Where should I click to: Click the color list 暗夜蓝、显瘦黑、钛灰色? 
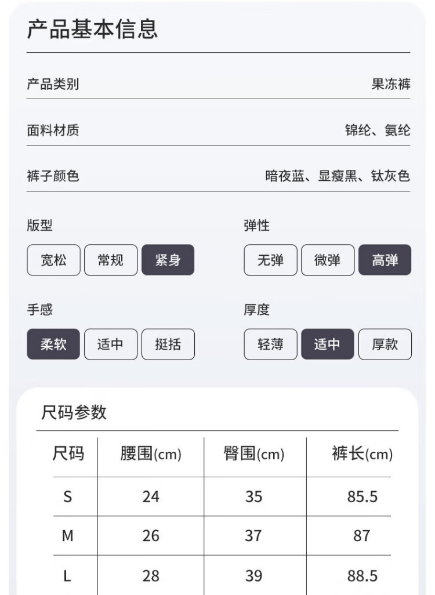coord(338,176)
